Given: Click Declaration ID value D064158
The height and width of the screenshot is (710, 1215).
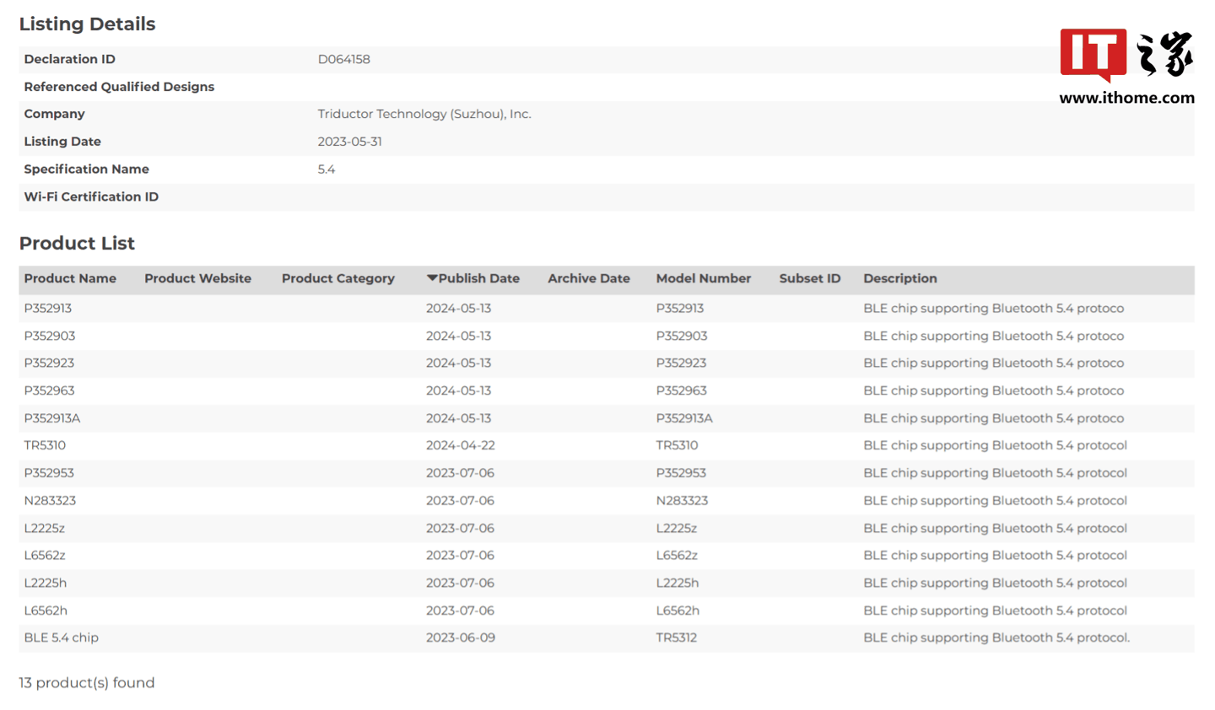Looking at the screenshot, I should point(343,59).
